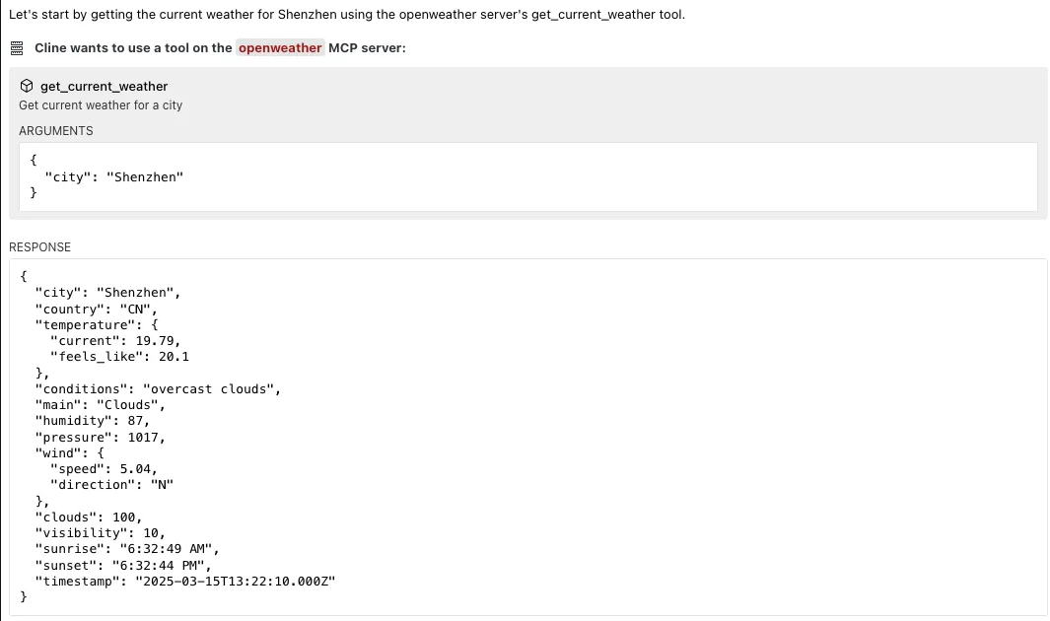Click the cube icon beside get_current_weather

point(27,86)
